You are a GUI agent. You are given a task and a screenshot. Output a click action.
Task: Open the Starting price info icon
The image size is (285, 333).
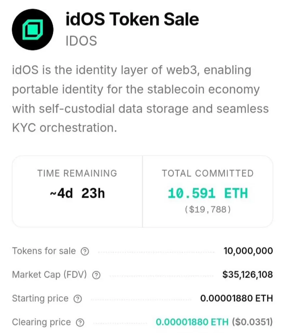point(77,299)
